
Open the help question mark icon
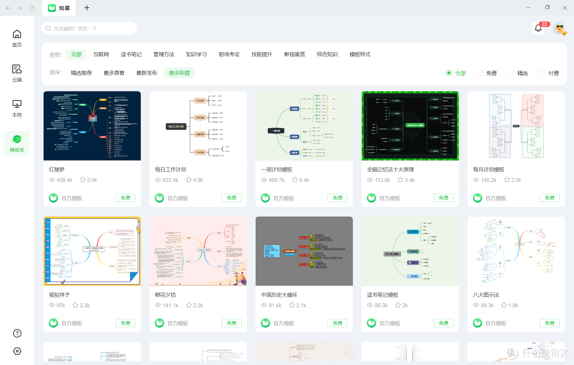point(17,333)
